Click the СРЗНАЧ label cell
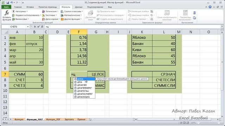The width and height of the screenshot is (225, 126). coord(164,74)
